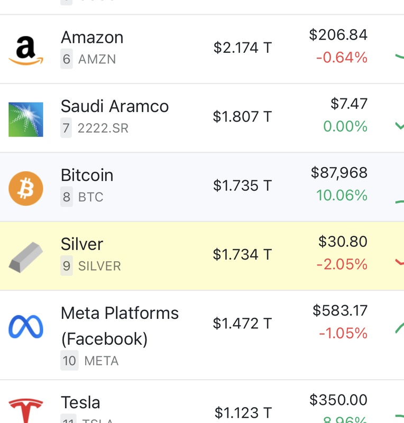Click the orange Bitcoin logo icon
Viewport: 404px width, 423px height.
(26, 188)
